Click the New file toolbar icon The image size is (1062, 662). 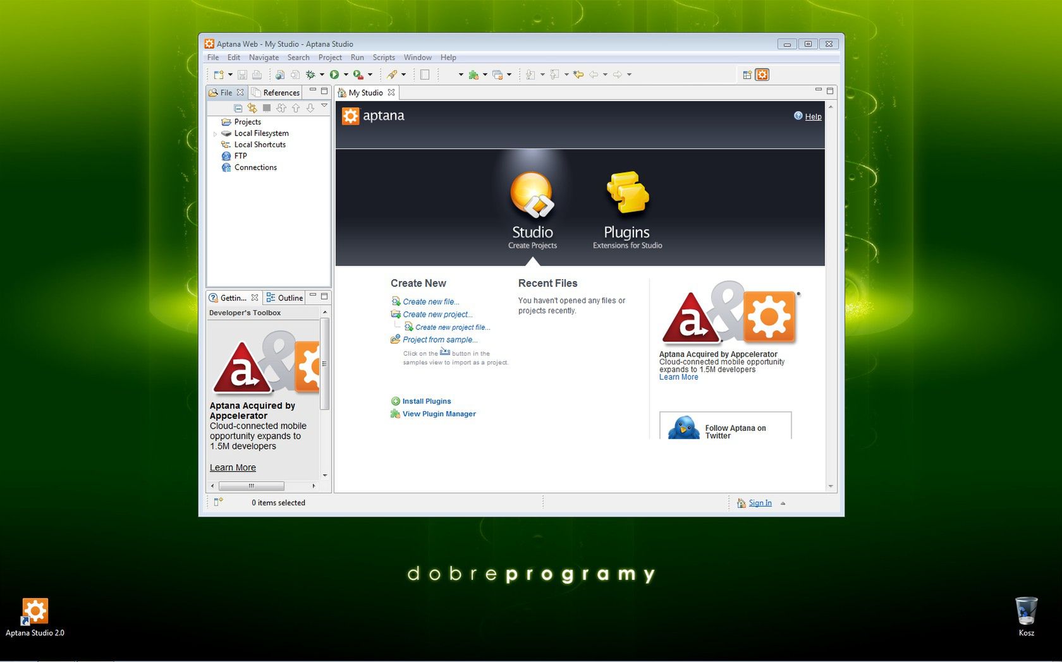(x=219, y=75)
